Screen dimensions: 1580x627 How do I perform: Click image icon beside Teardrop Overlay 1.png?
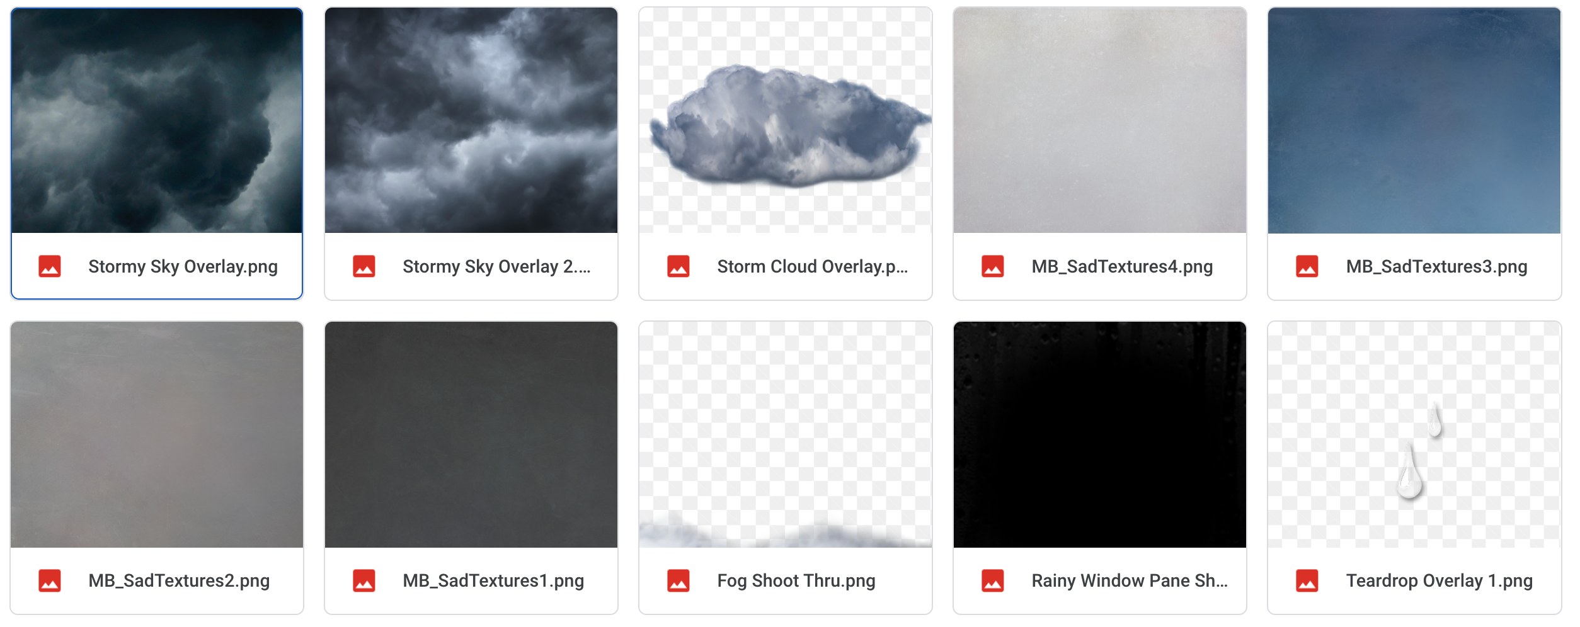click(x=1307, y=580)
